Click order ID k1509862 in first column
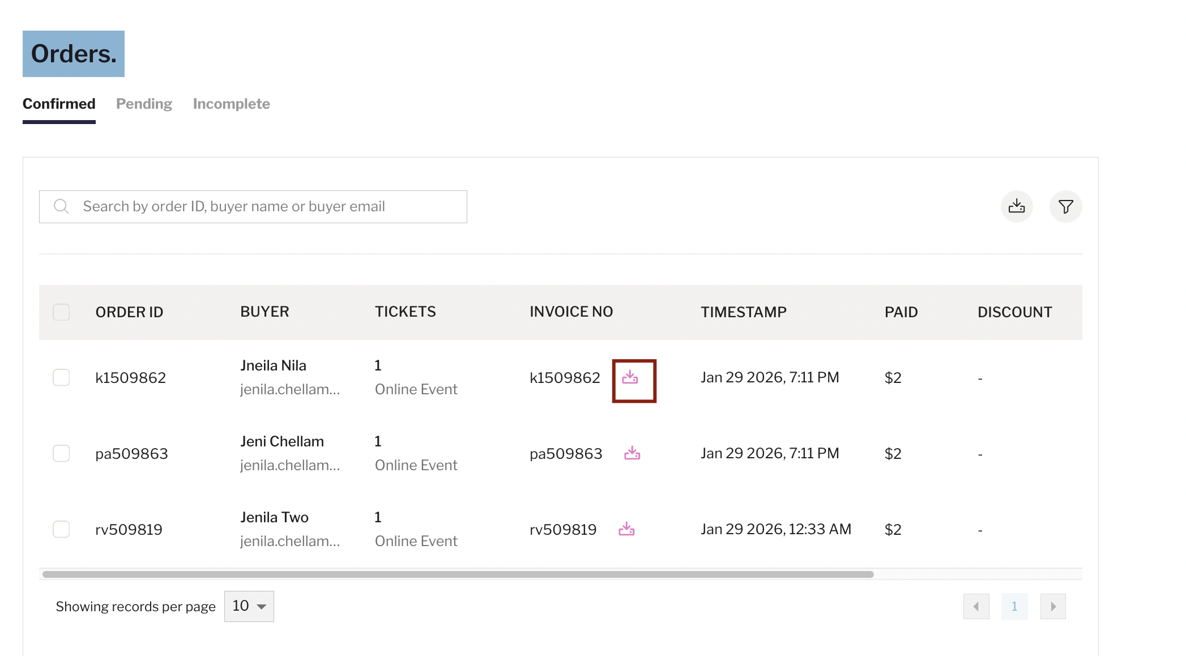 point(130,378)
